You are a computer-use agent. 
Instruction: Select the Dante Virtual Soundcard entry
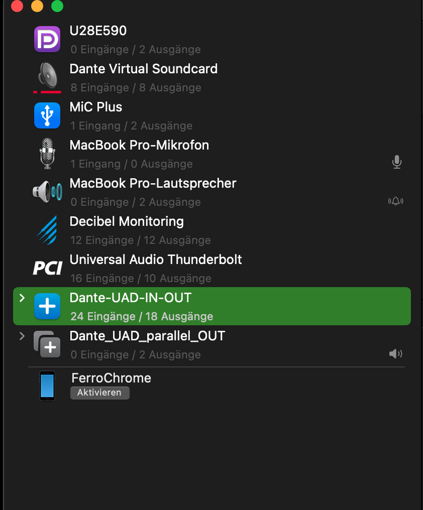(212, 78)
